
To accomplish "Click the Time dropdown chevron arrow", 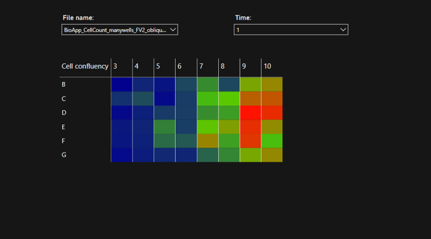I will pos(343,30).
